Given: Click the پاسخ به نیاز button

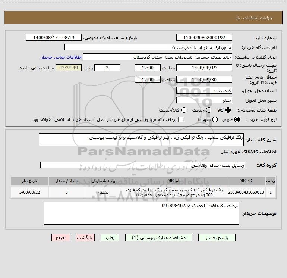Looking at the screenshot, I should click(217, 238).
